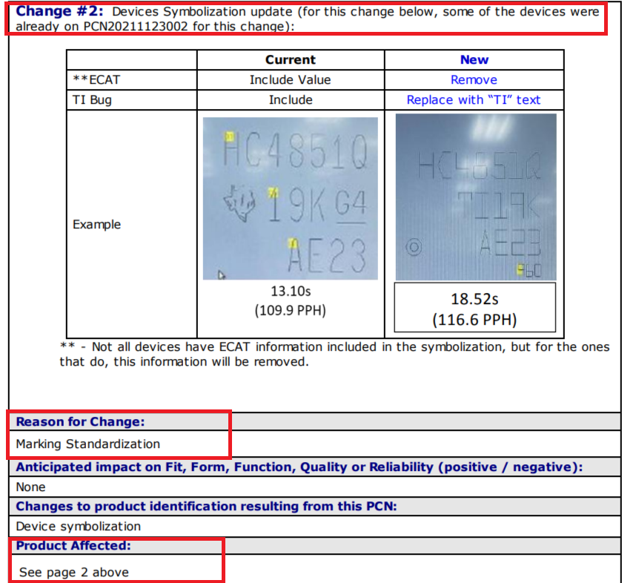Click the Product Affected heading

pos(73,546)
